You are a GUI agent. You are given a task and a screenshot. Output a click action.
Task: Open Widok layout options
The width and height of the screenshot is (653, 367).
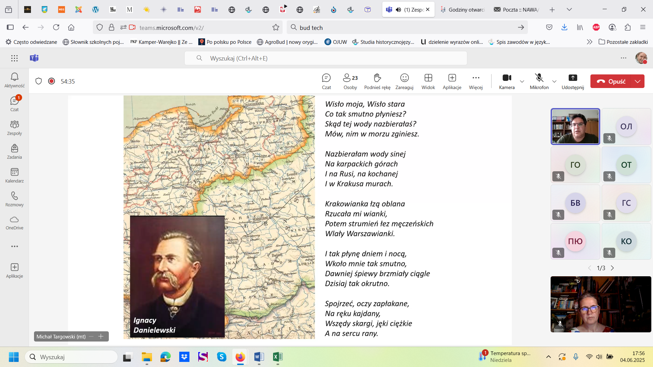428,81
